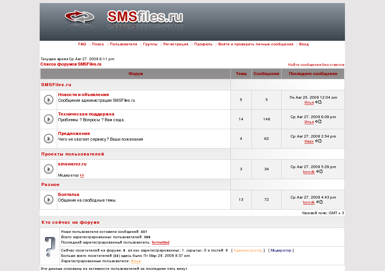This screenshot has width=385, height=271.
Task: Open the SMSFiles.ru category heading
Action: (56, 85)
